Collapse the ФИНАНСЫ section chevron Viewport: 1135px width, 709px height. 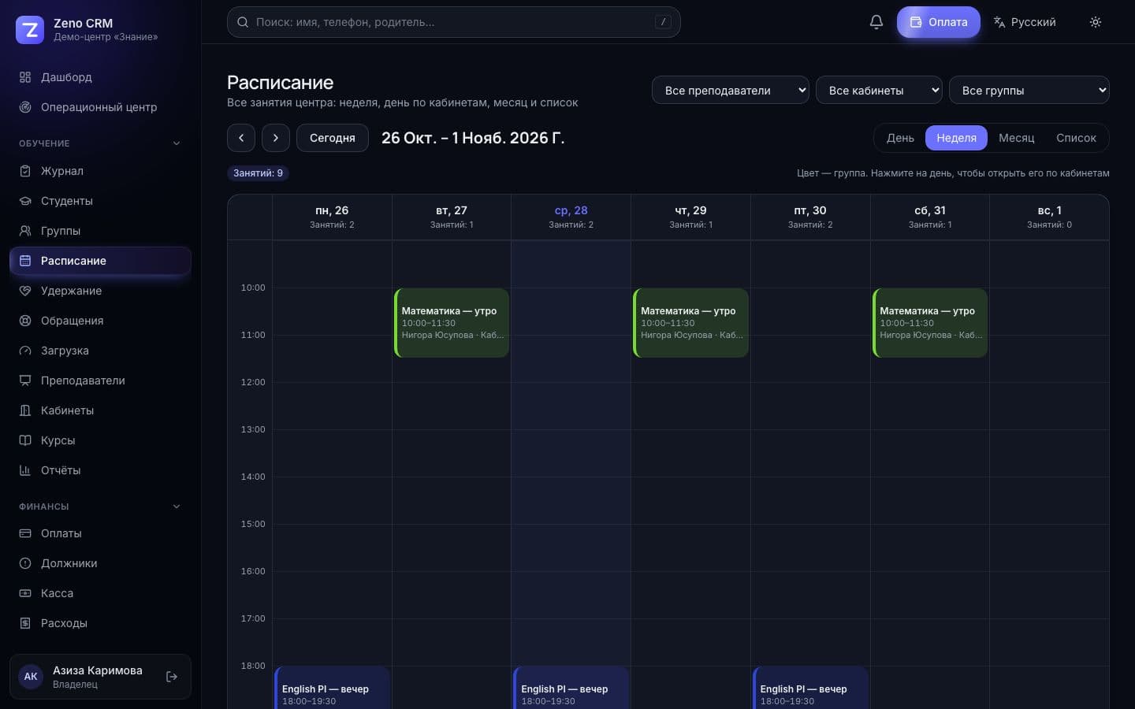(x=177, y=507)
